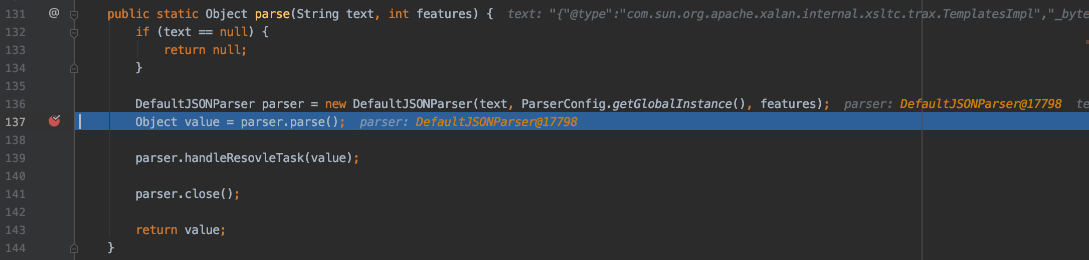The width and height of the screenshot is (1089, 260).
Task: Click line number 141 in the gutter
Action: tap(15, 194)
